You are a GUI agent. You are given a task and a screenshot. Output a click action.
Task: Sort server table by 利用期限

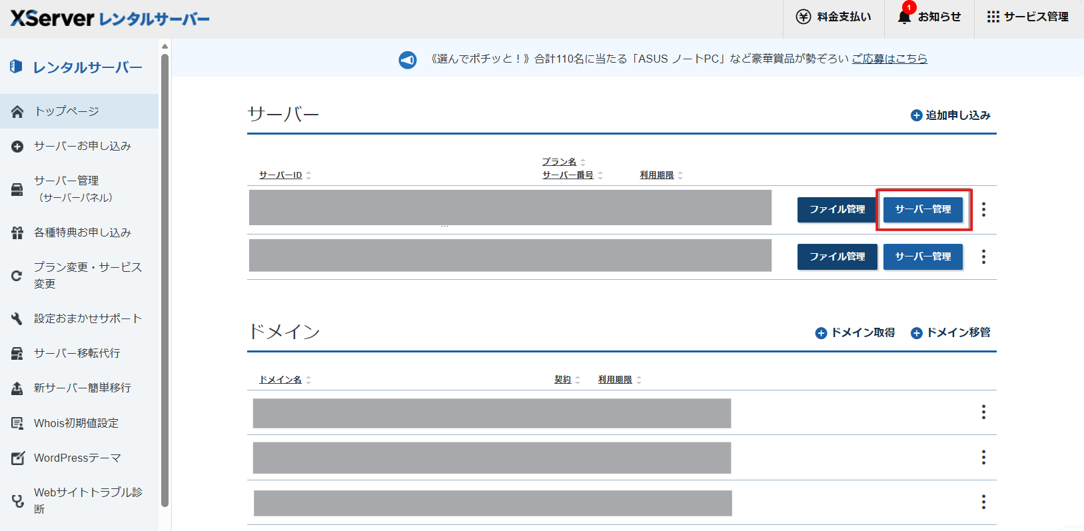(x=661, y=175)
